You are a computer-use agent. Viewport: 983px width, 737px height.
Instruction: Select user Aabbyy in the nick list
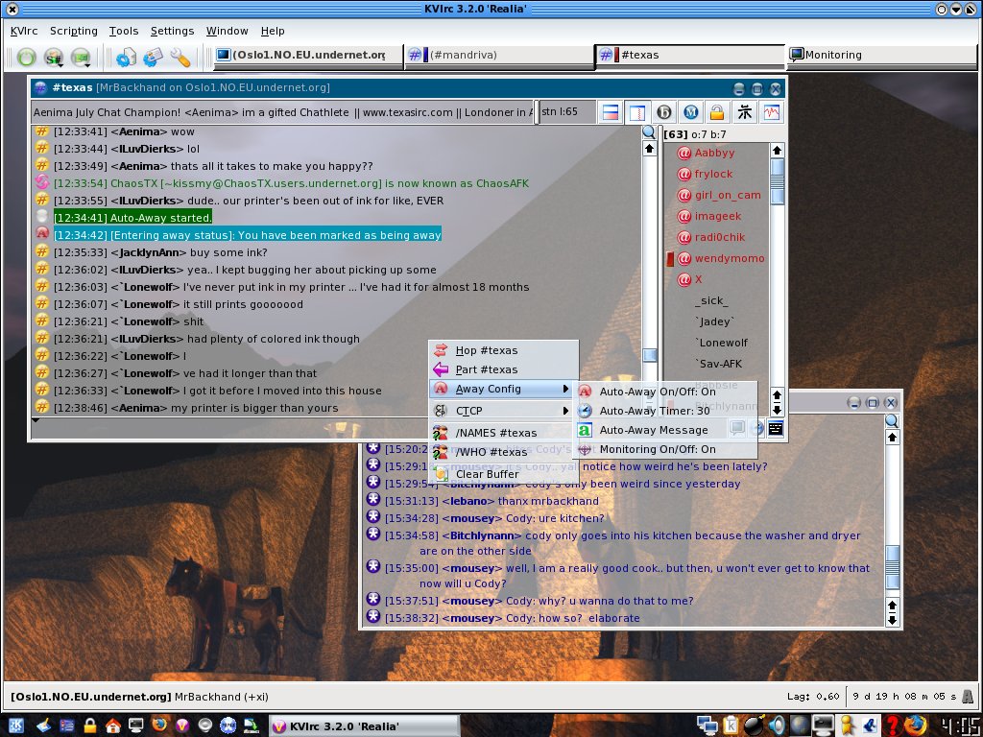(714, 153)
